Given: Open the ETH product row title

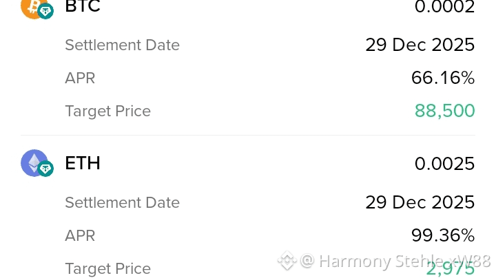Looking at the screenshot, I should 83,163.
